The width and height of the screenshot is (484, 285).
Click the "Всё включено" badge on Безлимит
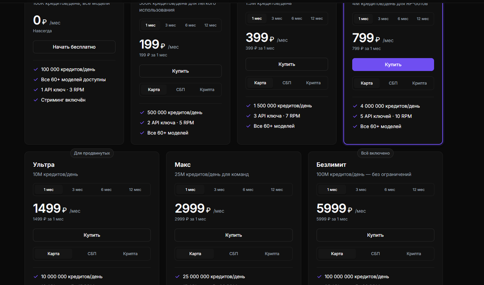[375, 153]
